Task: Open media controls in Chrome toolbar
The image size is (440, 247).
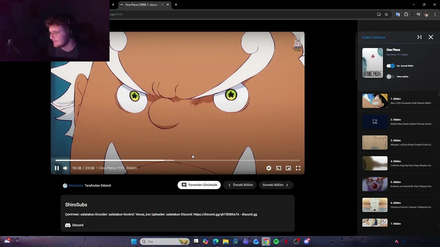Action: click(418, 14)
